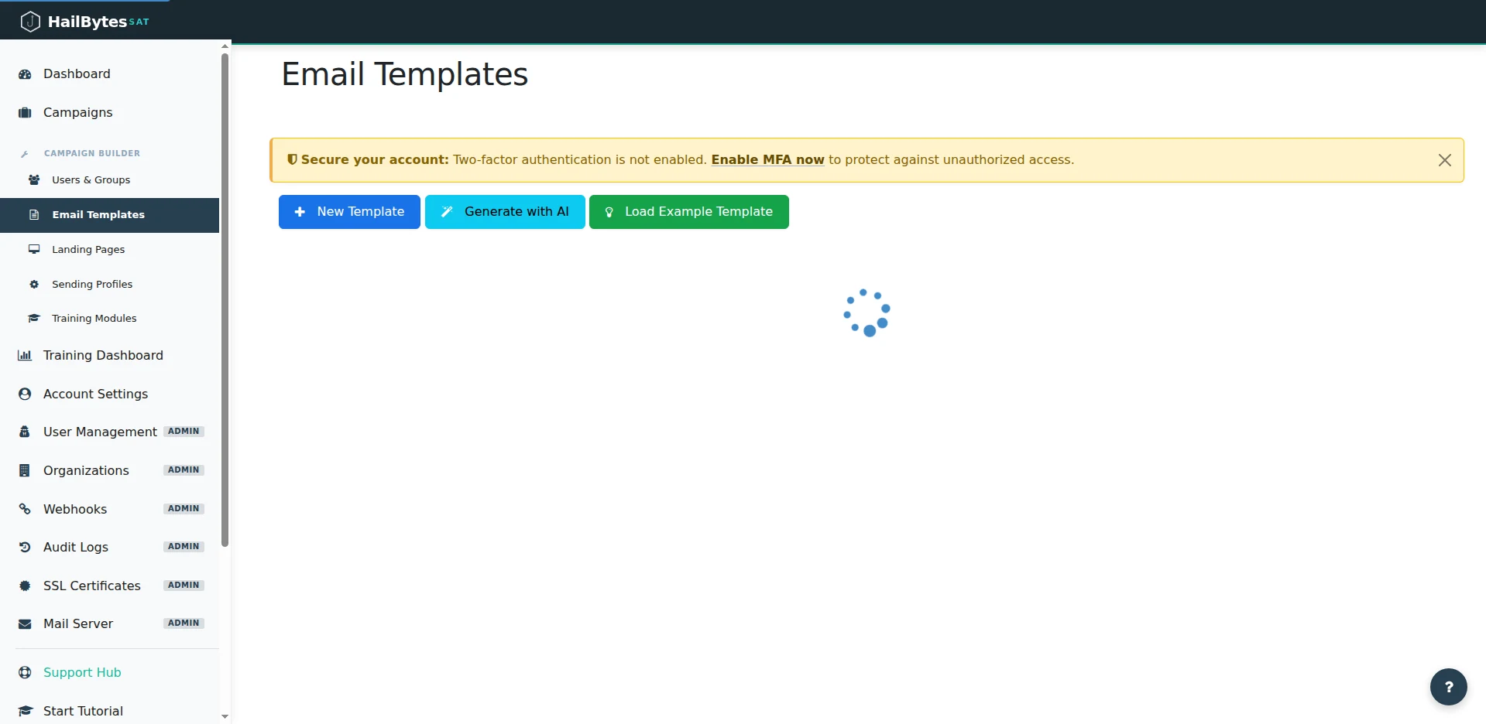Image resolution: width=1486 pixels, height=724 pixels.
Task: Open the Dashboard from the sidebar
Action: [76, 73]
